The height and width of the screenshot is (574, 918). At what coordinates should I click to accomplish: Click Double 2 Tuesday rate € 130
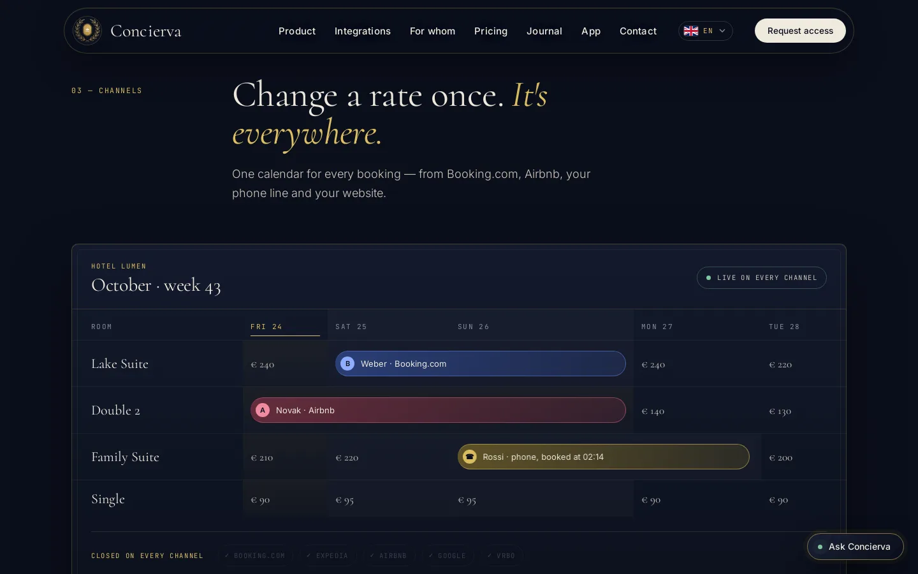click(x=780, y=411)
